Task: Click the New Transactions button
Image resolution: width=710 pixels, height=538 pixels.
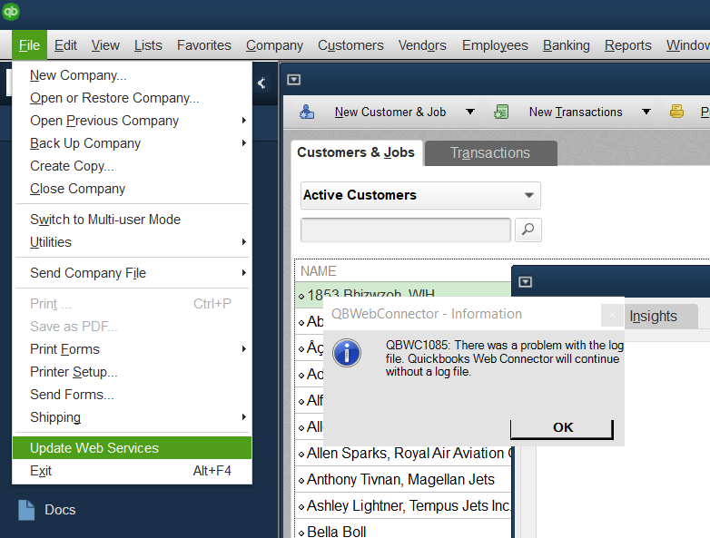Action: (576, 112)
